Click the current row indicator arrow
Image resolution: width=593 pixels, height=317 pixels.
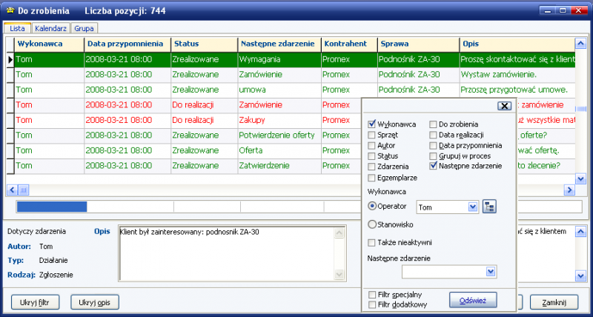10,59
